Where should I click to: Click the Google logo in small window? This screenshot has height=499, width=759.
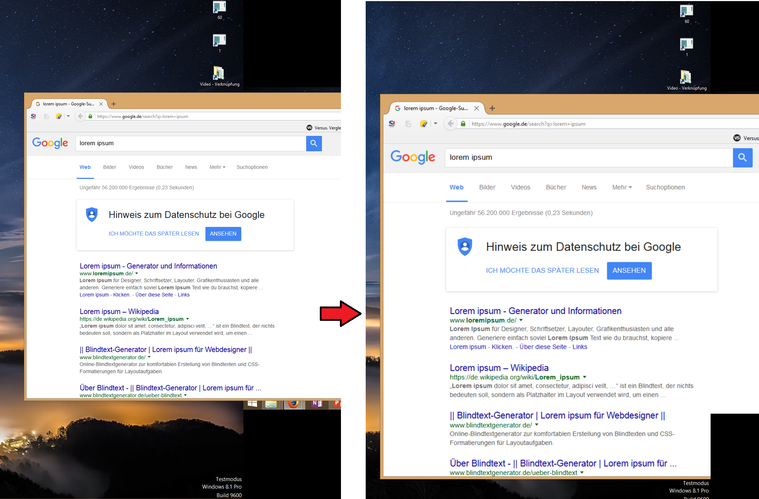pos(50,143)
